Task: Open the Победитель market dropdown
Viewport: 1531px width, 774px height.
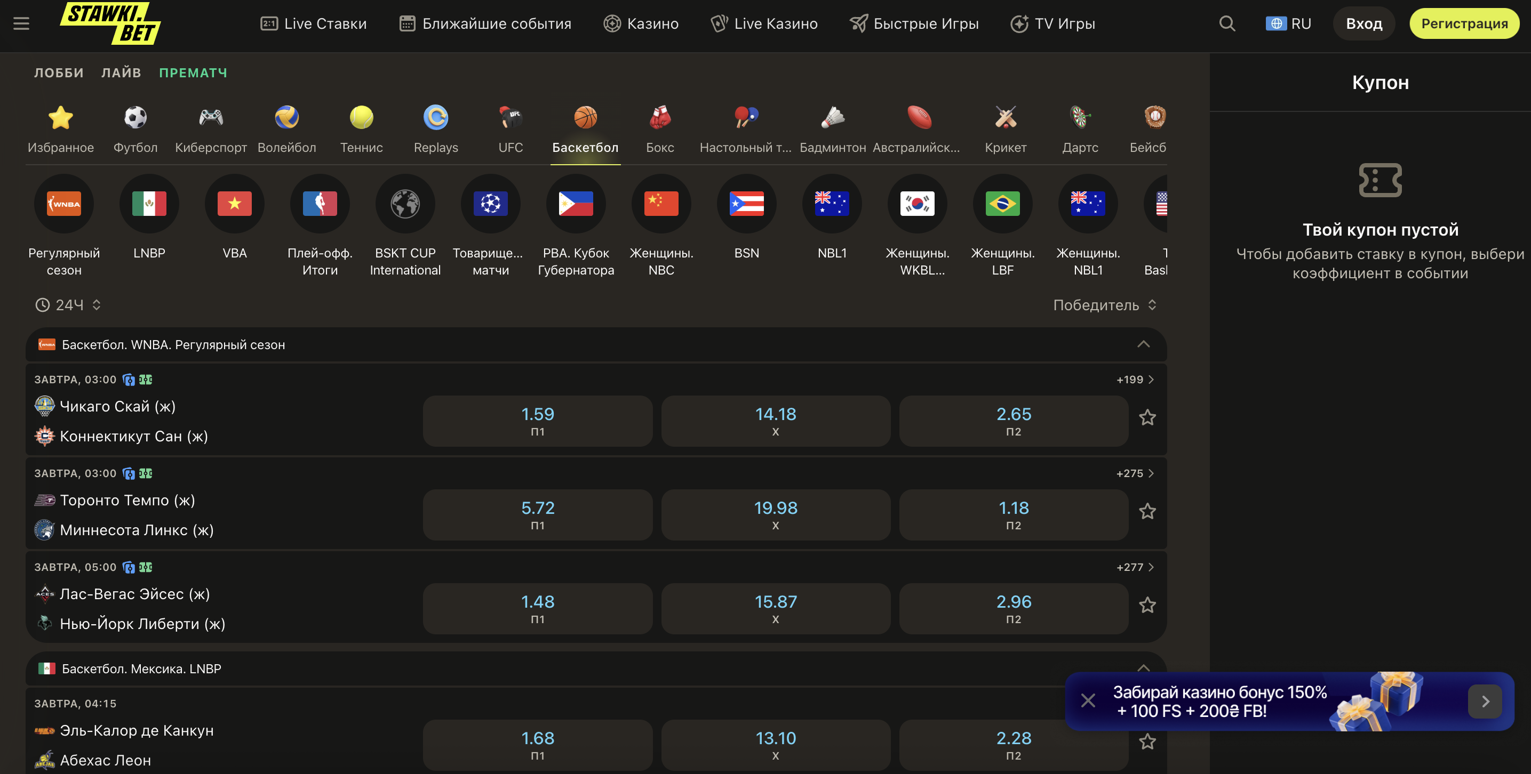Action: coord(1104,305)
